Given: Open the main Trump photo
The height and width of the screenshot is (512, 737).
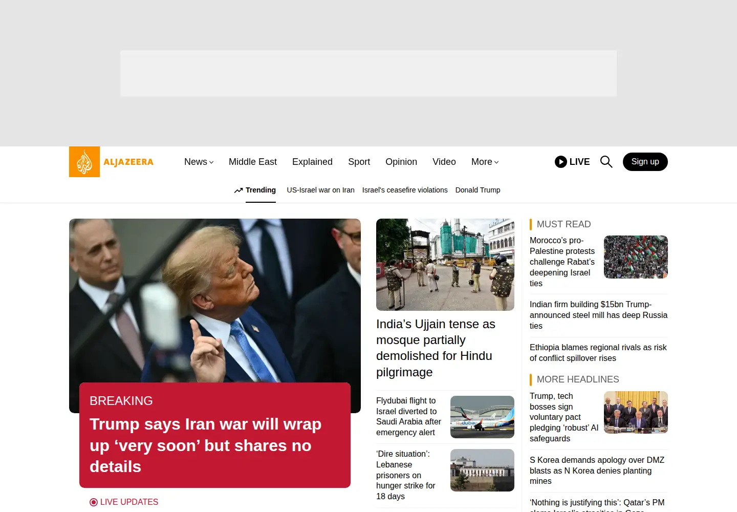Looking at the screenshot, I should [x=215, y=301].
